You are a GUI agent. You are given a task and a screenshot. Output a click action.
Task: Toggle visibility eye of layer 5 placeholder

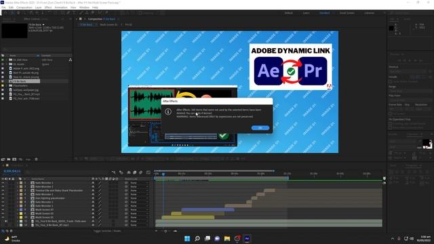pos(3,199)
